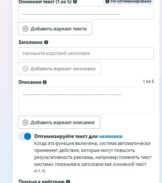This screenshot has height=183, width=162.
Task: Click plus icon in Добавить вариант заголовка
Action: click(x=25, y=68)
